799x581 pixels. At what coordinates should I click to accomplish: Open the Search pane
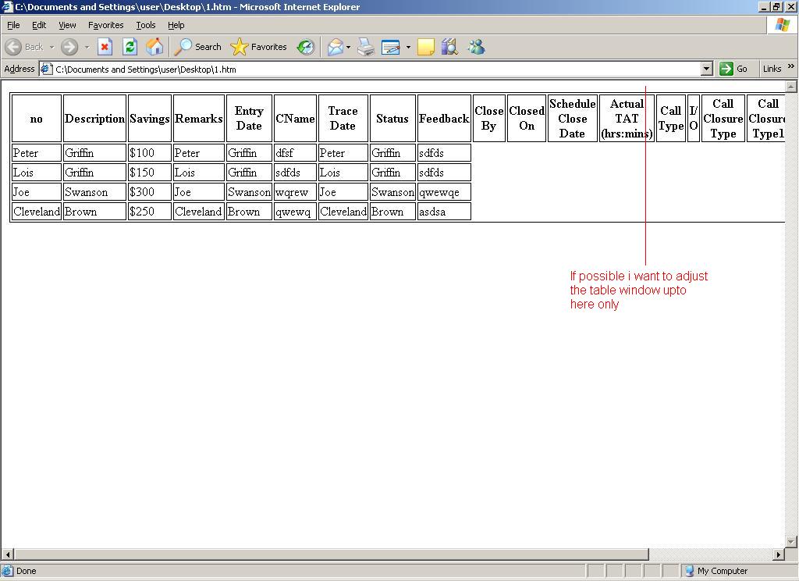[197, 47]
